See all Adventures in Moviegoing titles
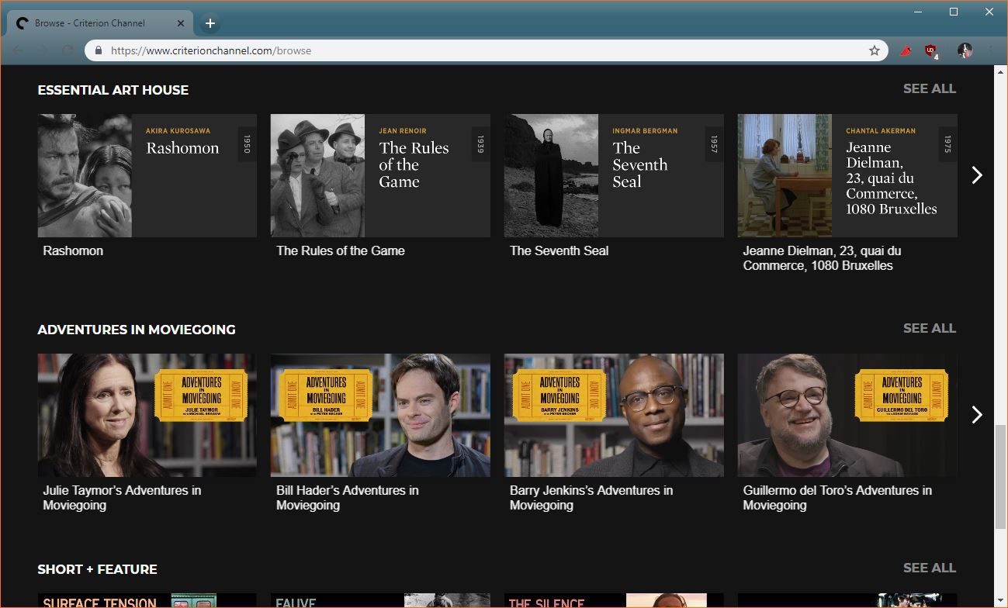This screenshot has width=1008, height=608. pos(930,328)
